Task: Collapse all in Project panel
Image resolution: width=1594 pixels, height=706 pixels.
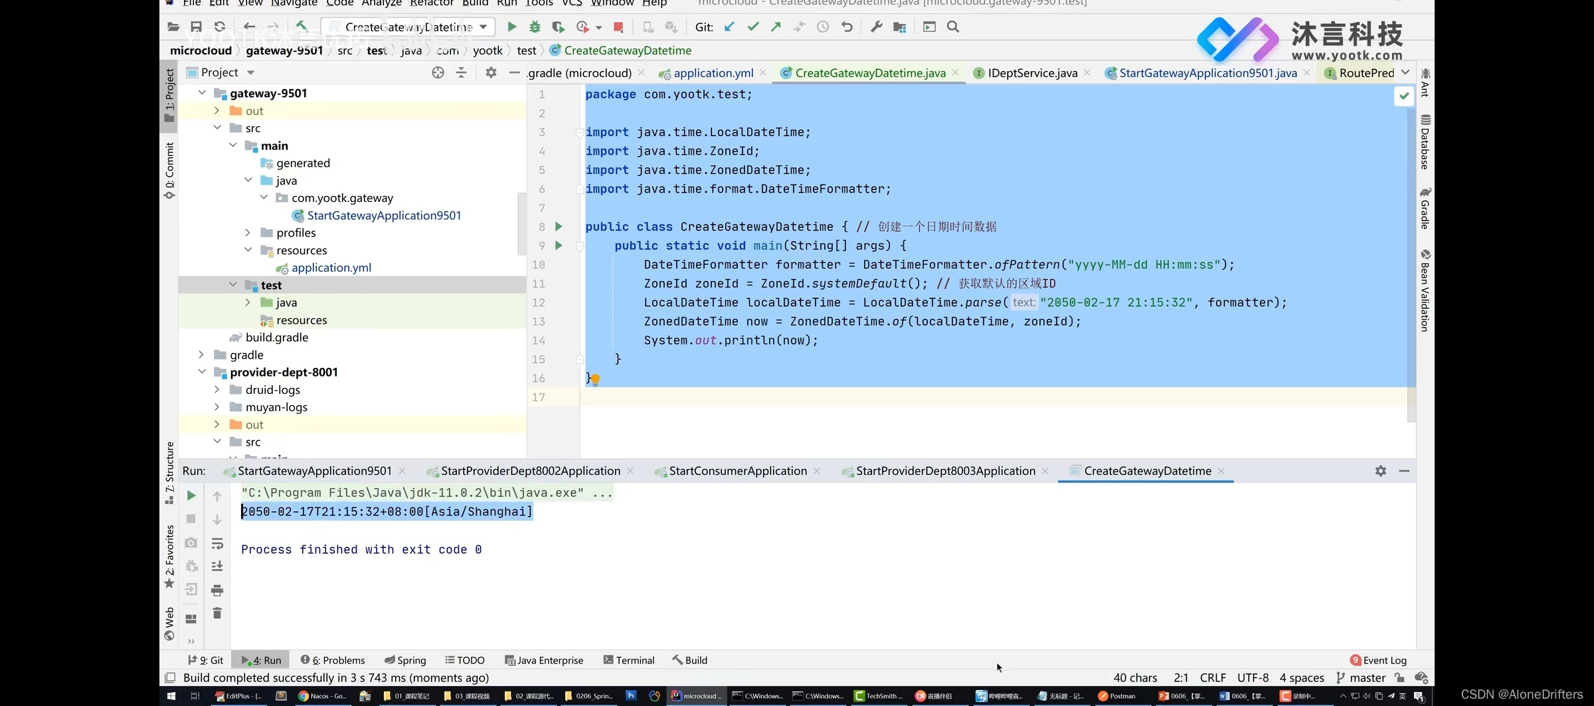Action: (461, 73)
